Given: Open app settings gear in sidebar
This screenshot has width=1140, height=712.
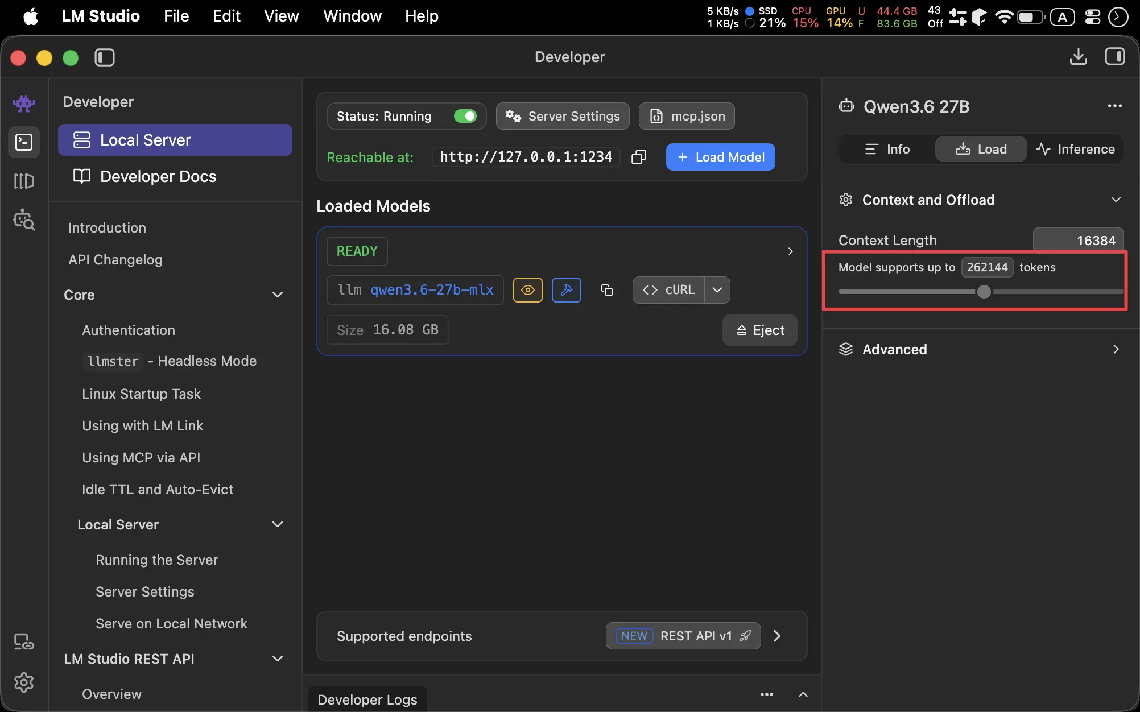Looking at the screenshot, I should pyautogui.click(x=24, y=682).
